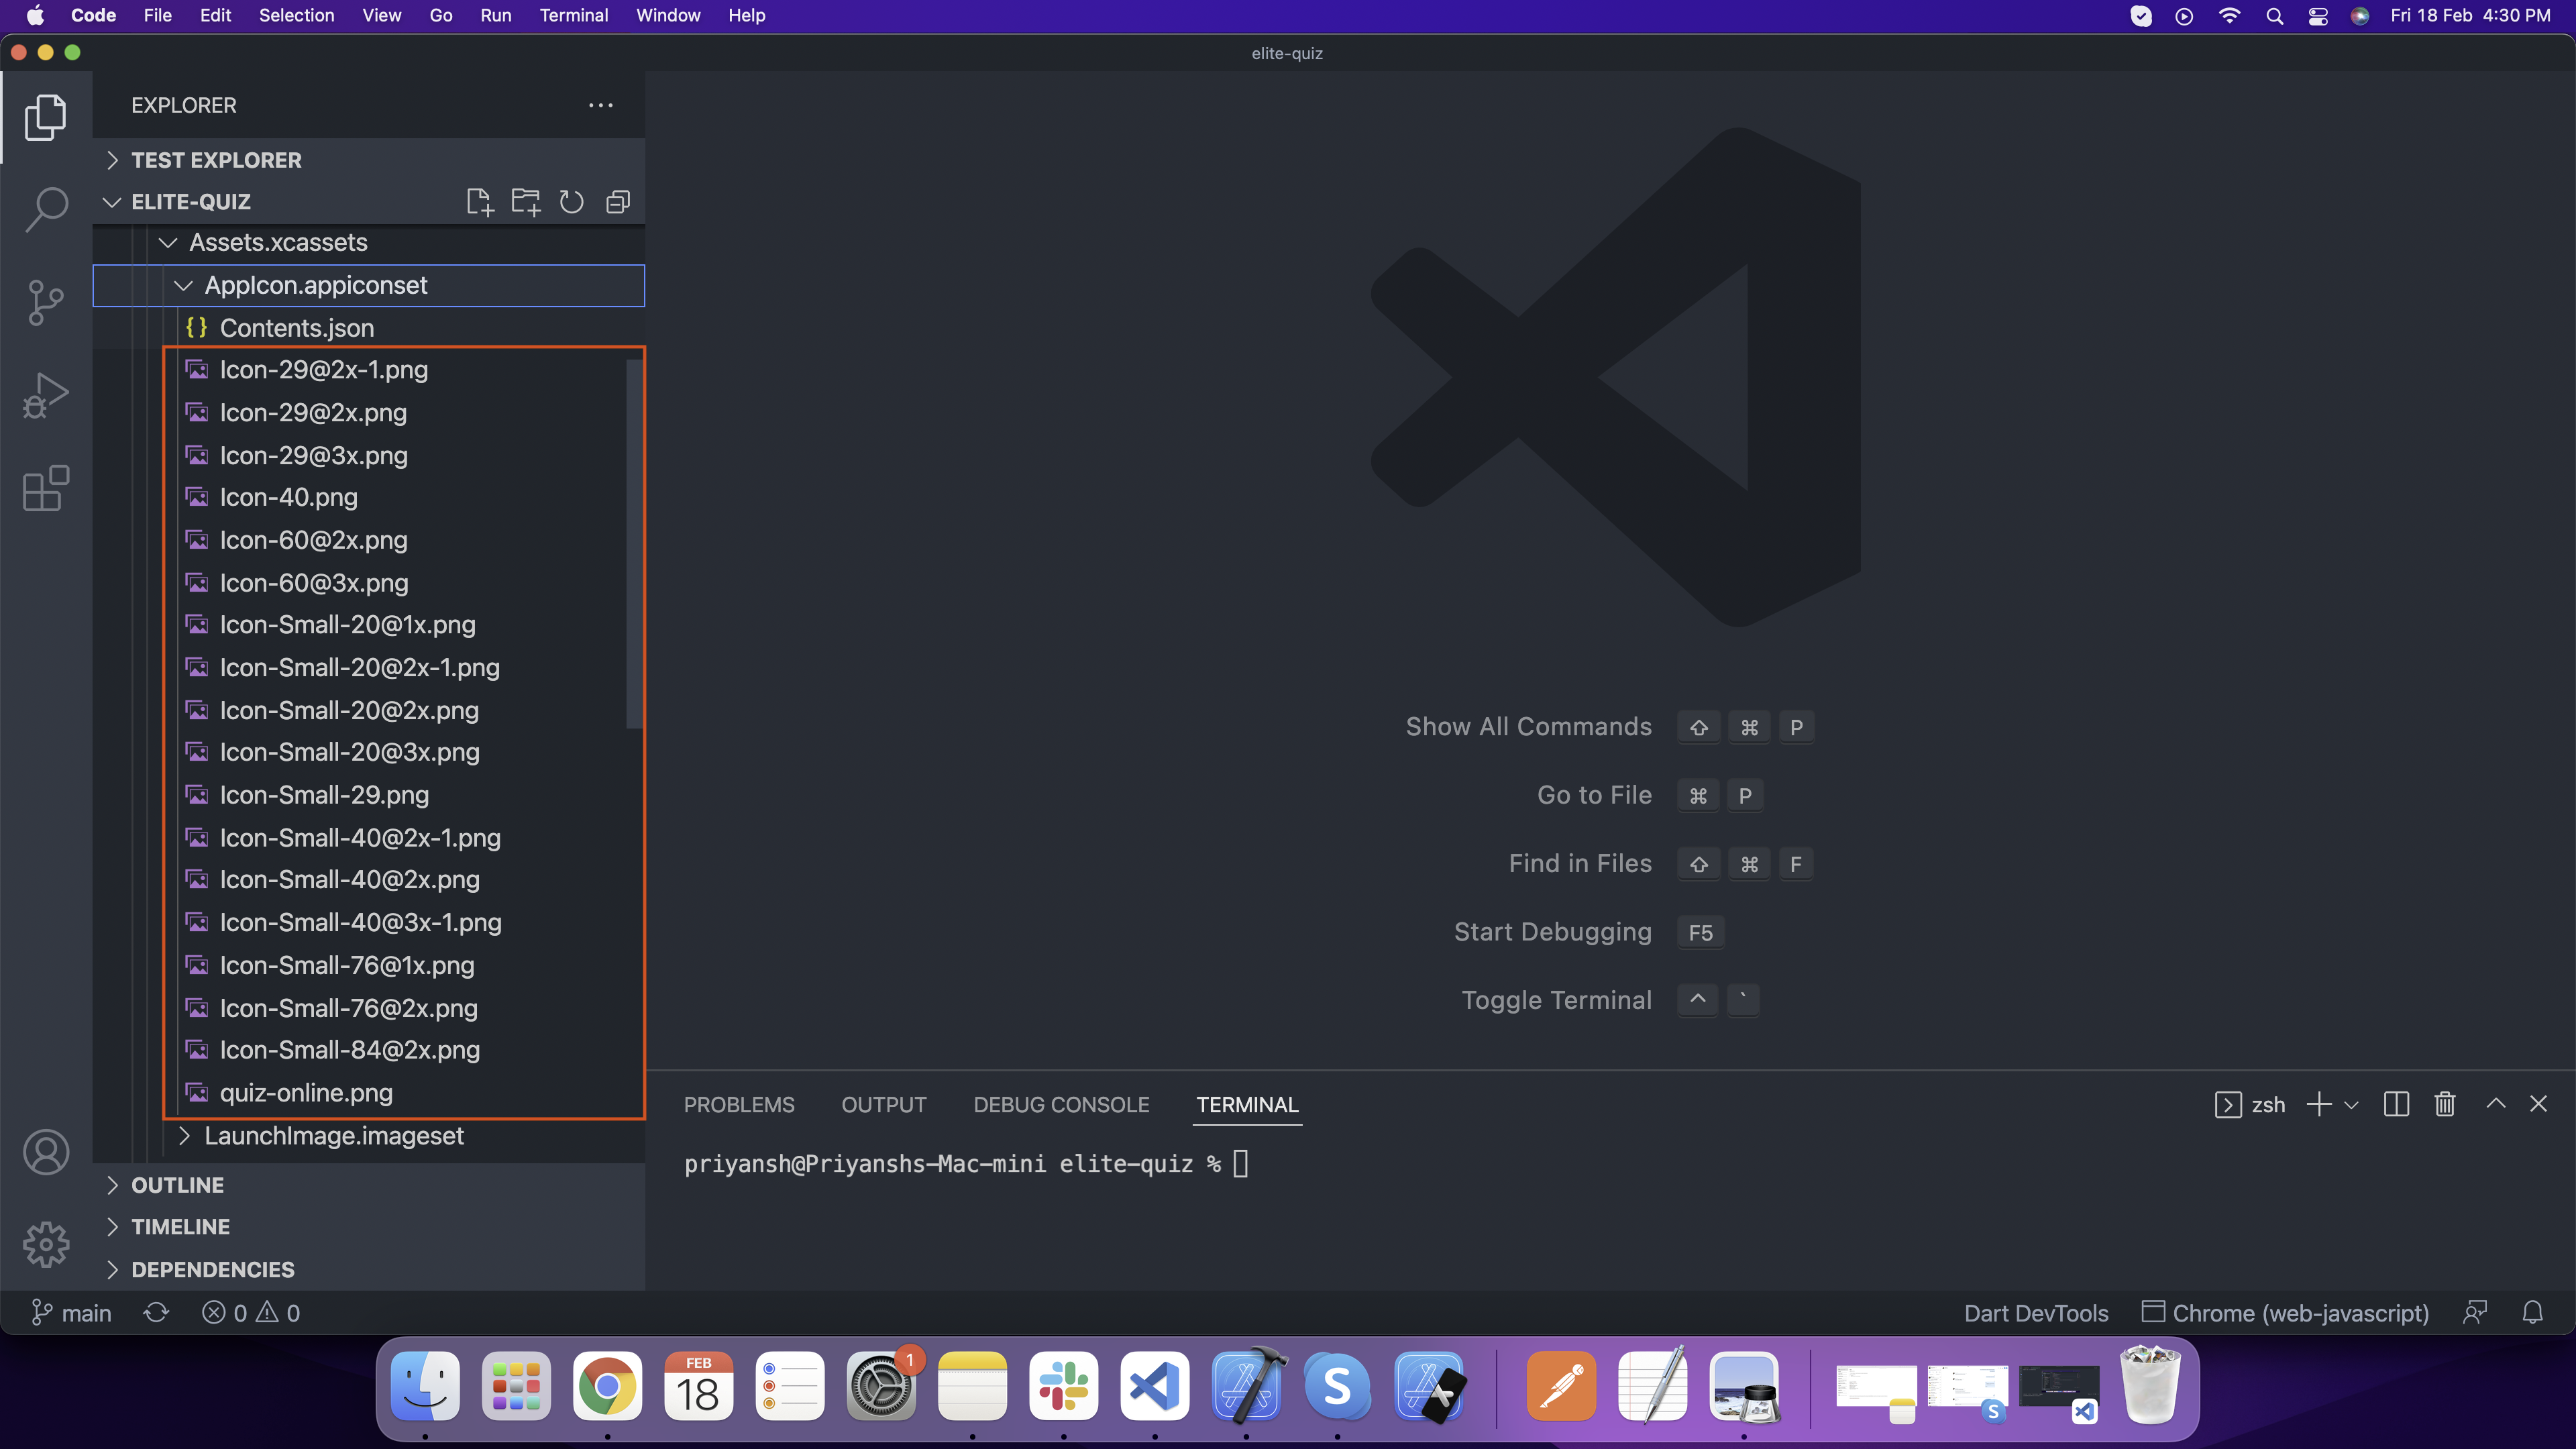Switch to the PROBLEMS tab
2576x1449 pixels.
739,1105
